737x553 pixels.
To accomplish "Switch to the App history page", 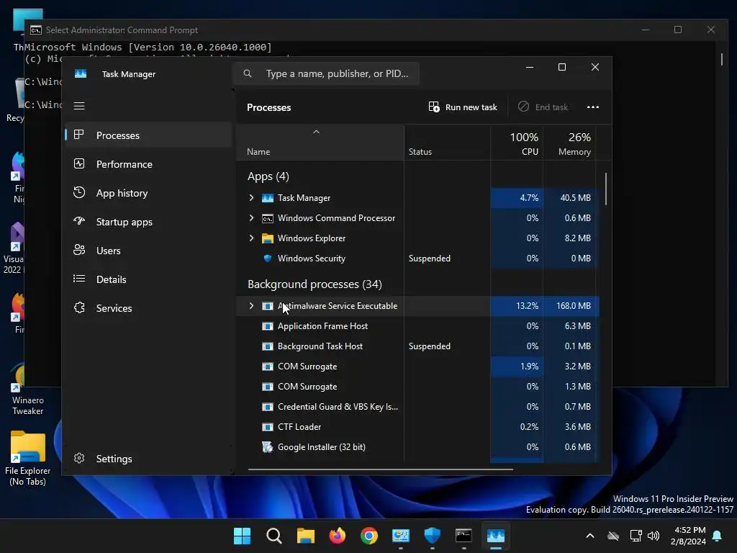I will pos(148,193).
